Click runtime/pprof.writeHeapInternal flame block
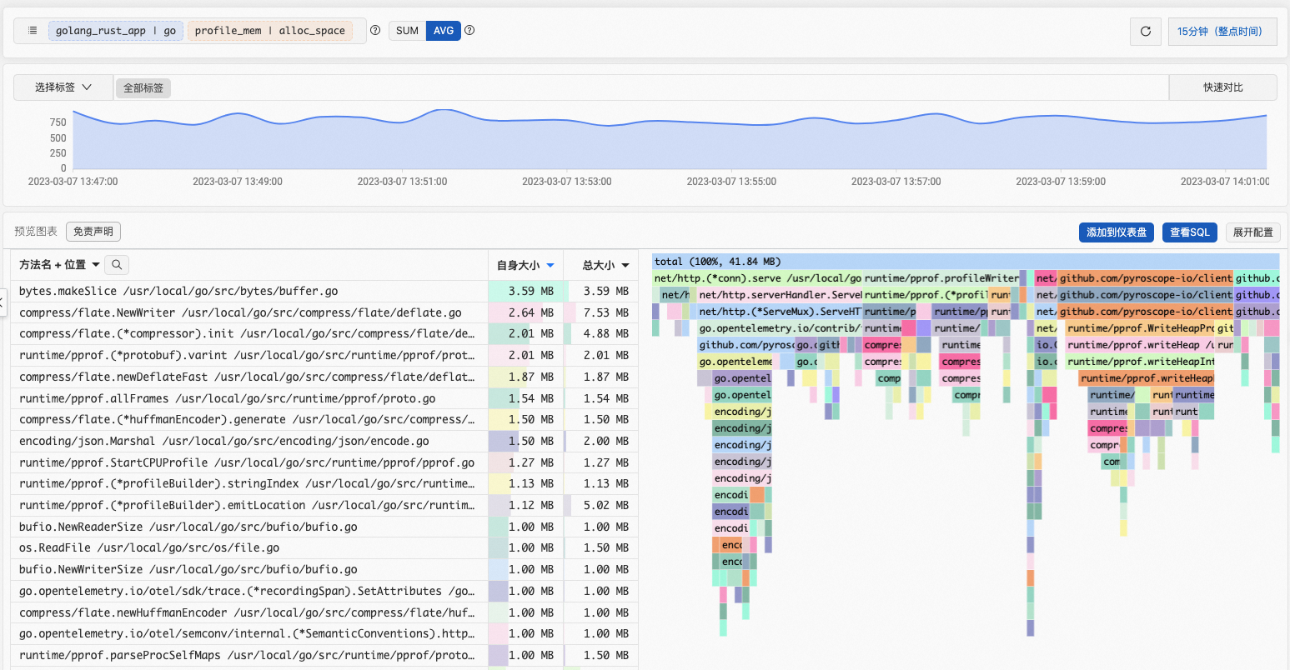This screenshot has height=670, width=1290. [x=1141, y=362]
